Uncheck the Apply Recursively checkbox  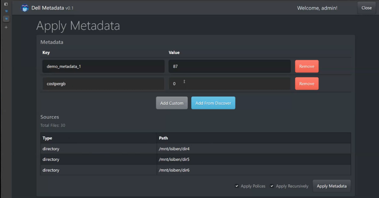pos(272,186)
